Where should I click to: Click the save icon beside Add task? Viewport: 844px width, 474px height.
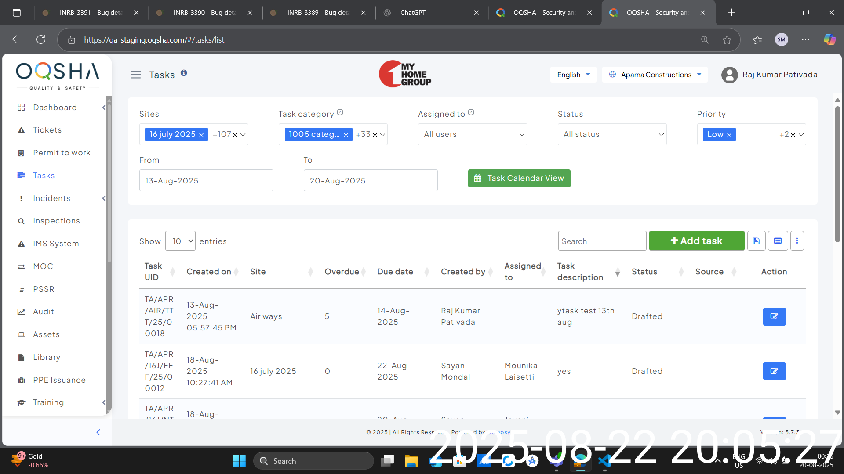756,241
